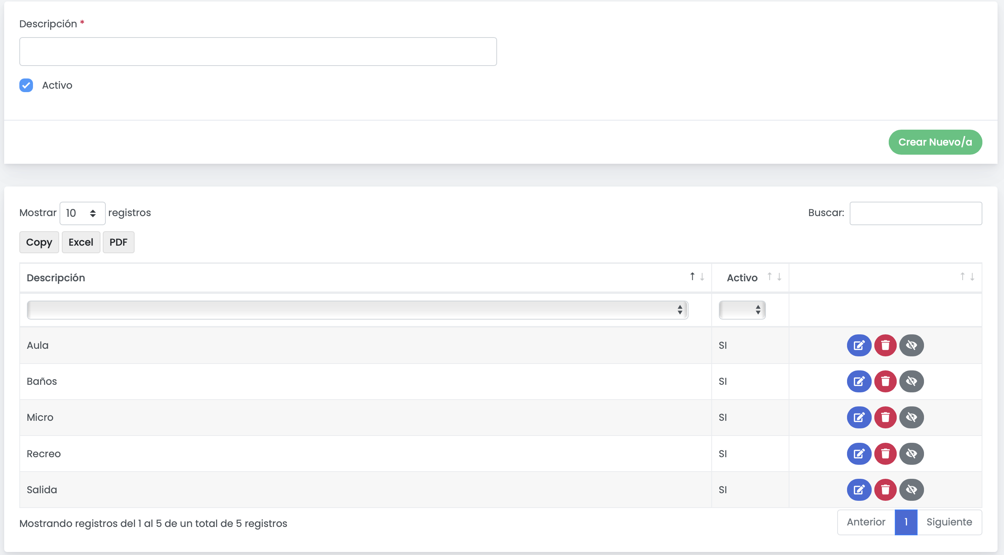Toggle visibility eye icon for Aula
Viewport: 1004px width, 555px height.
pyautogui.click(x=911, y=345)
